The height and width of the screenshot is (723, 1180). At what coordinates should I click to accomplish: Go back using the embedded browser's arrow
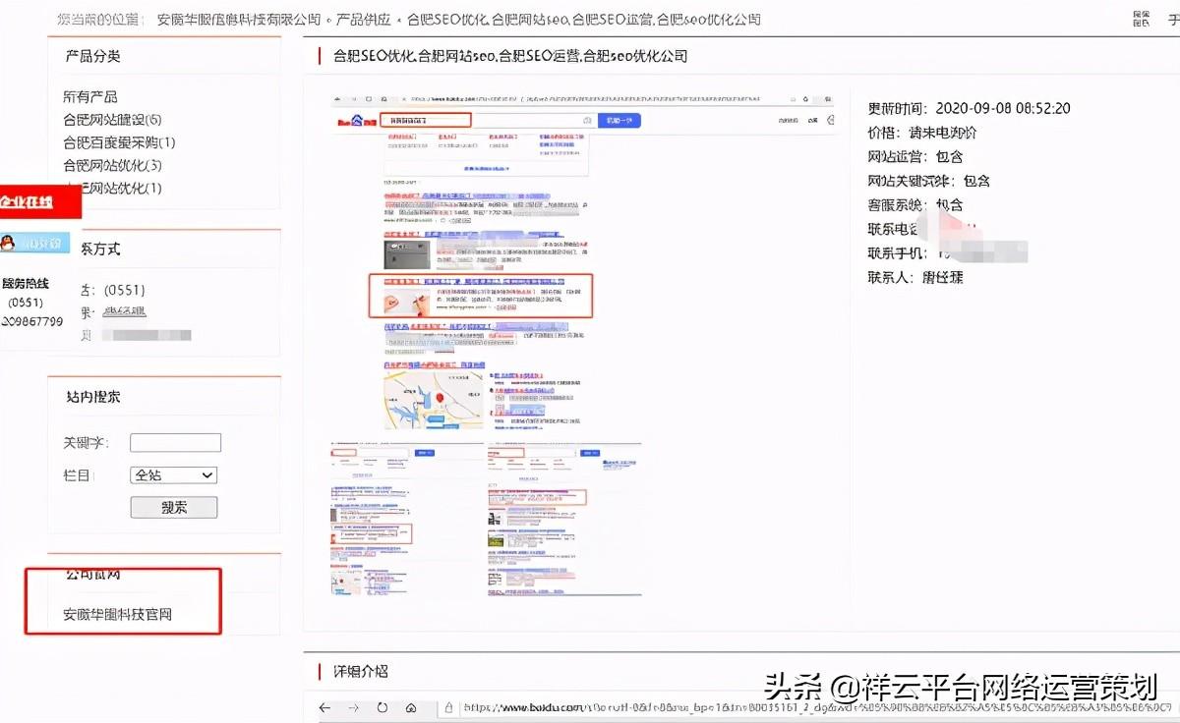(x=325, y=707)
